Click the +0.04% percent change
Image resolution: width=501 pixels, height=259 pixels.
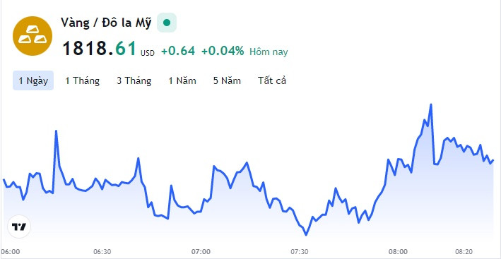pos(223,51)
